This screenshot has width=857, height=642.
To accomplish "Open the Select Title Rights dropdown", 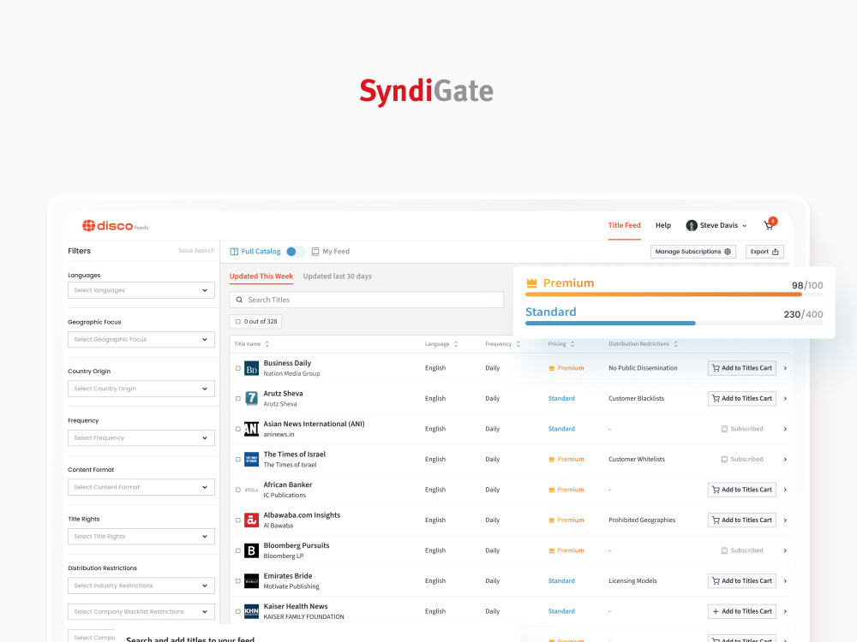I will tap(141, 536).
